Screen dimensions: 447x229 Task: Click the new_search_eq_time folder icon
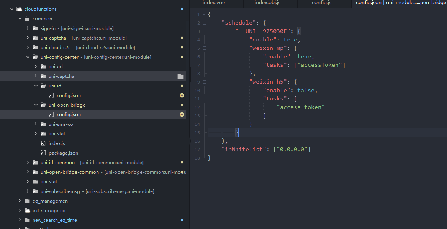point(27,220)
